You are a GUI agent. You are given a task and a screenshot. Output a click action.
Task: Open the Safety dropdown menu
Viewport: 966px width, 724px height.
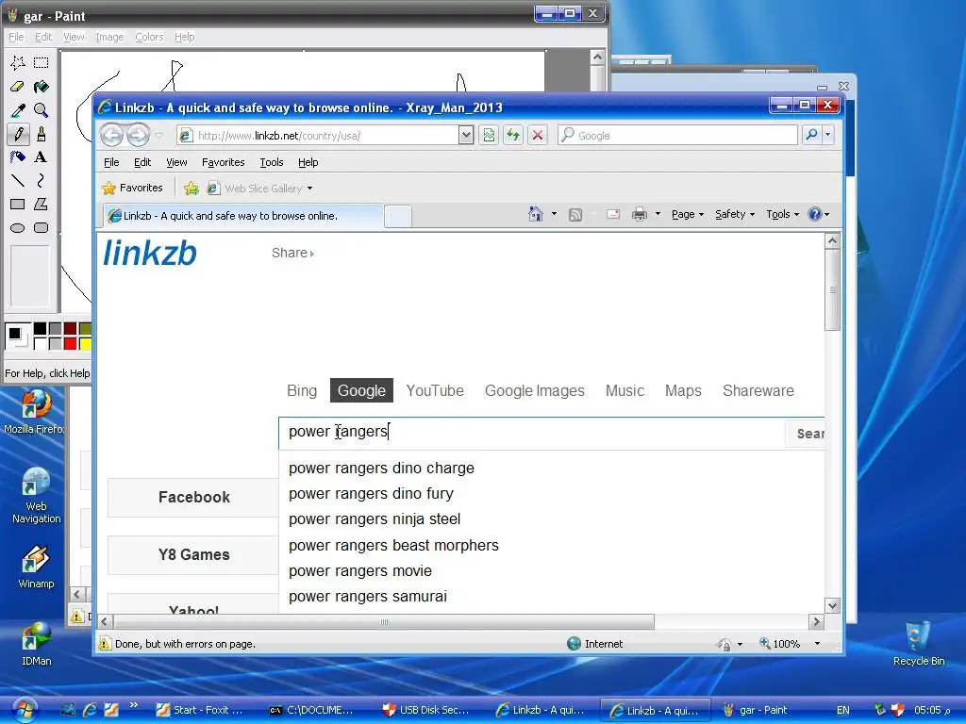[x=734, y=214]
